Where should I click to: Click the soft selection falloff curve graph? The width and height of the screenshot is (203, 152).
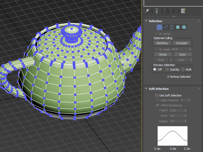(173, 136)
